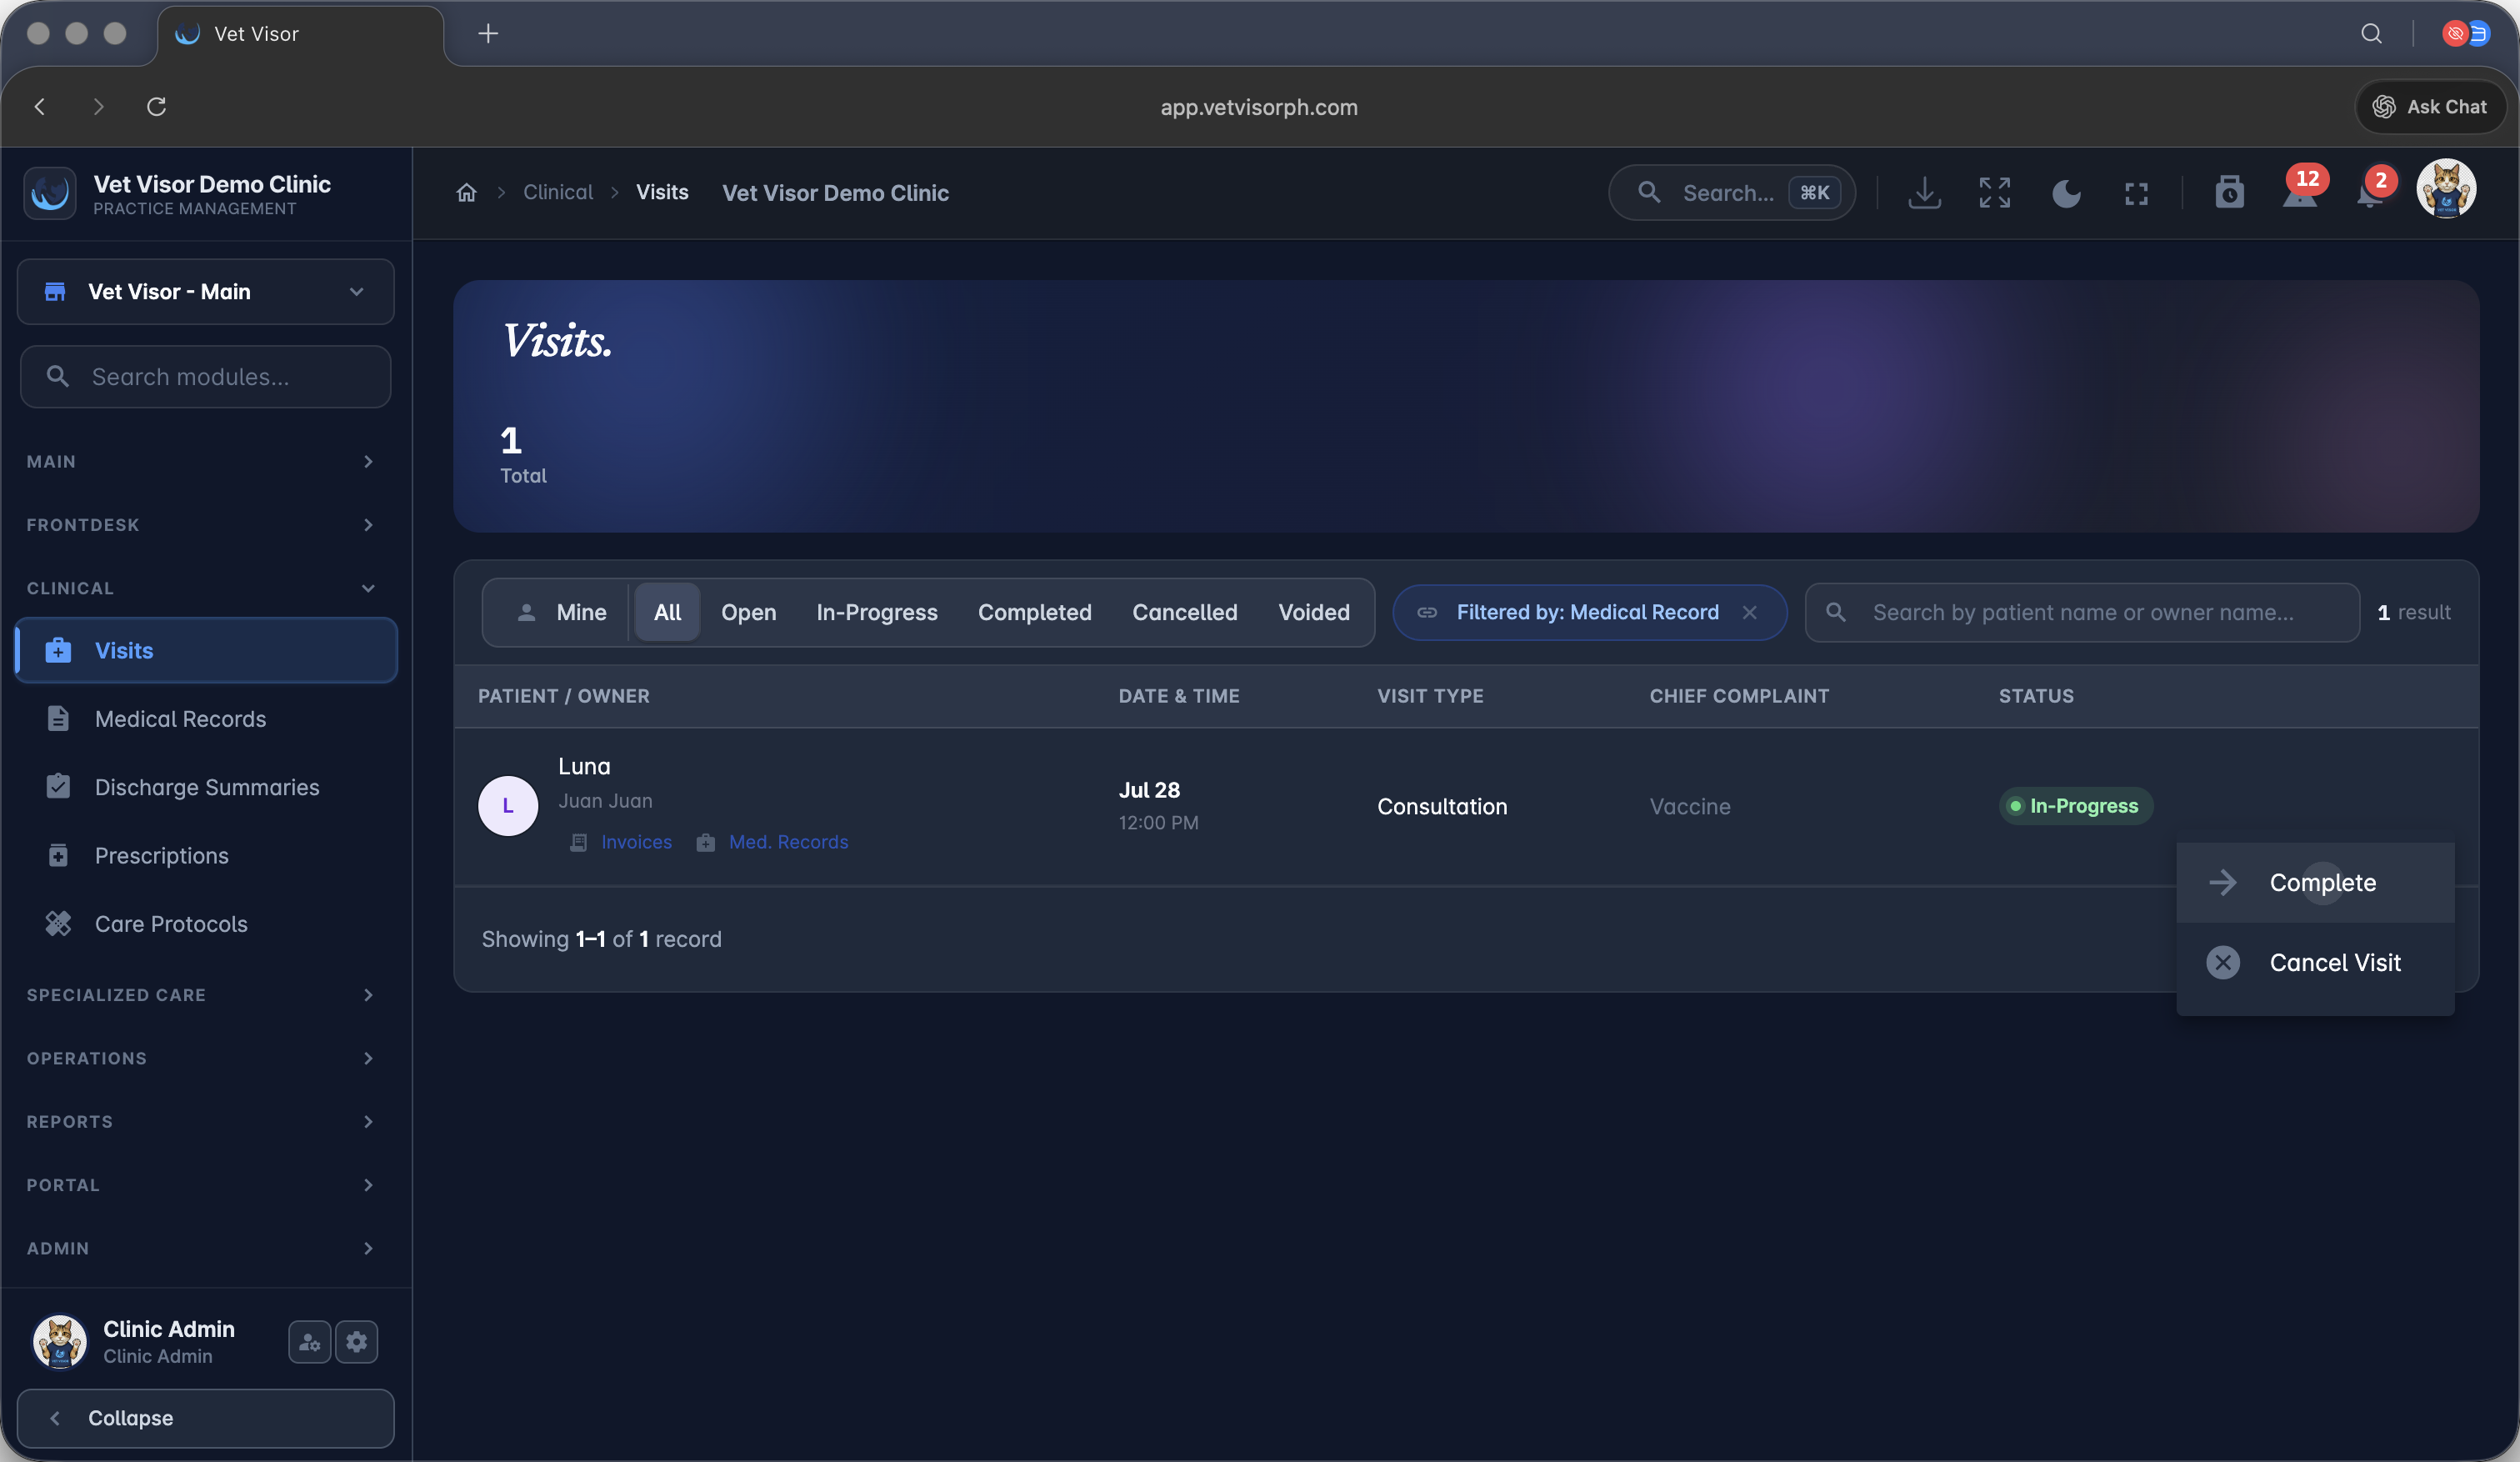Open Care Protocols in the sidebar

[x=206, y=924]
